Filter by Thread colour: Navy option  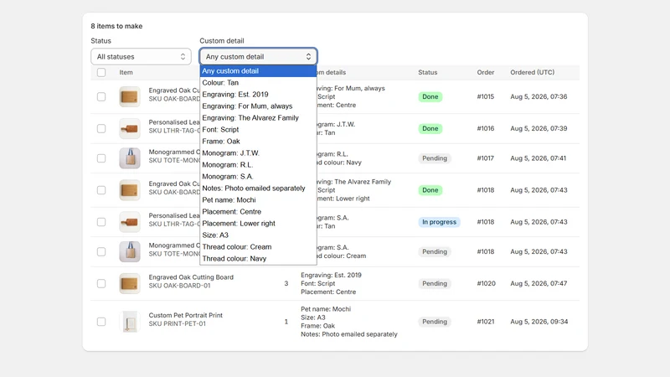[x=258, y=259]
